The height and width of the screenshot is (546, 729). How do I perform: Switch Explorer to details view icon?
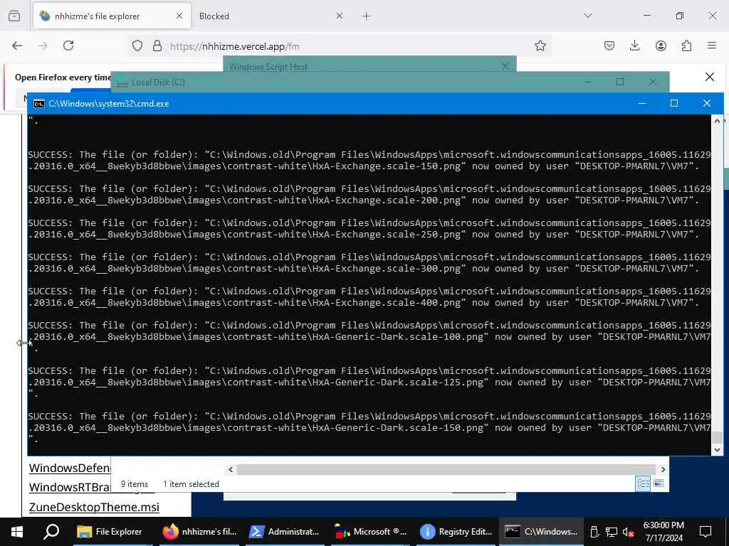coord(643,483)
